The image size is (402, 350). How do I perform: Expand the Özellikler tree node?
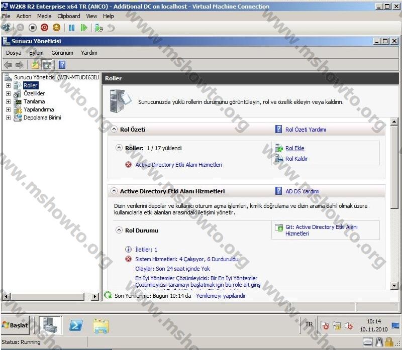pos(8,93)
